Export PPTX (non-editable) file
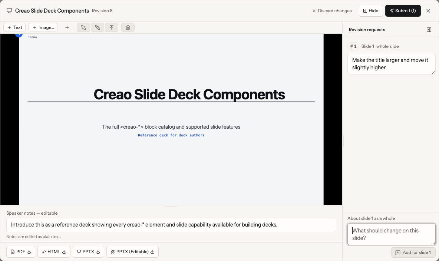The height and width of the screenshot is (261, 439). tap(88, 252)
